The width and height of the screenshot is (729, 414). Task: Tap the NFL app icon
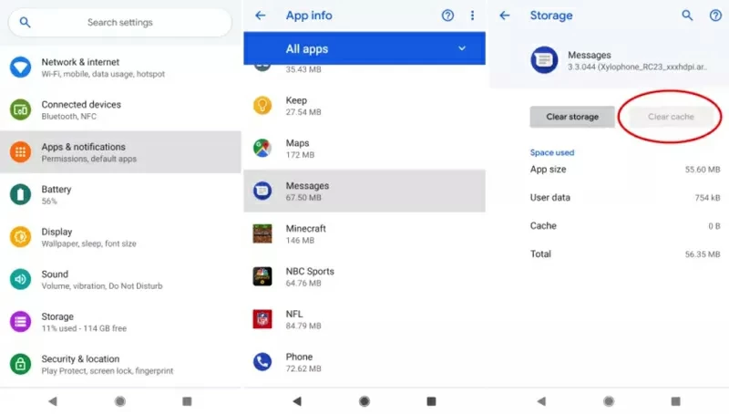(x=262, y=319)
